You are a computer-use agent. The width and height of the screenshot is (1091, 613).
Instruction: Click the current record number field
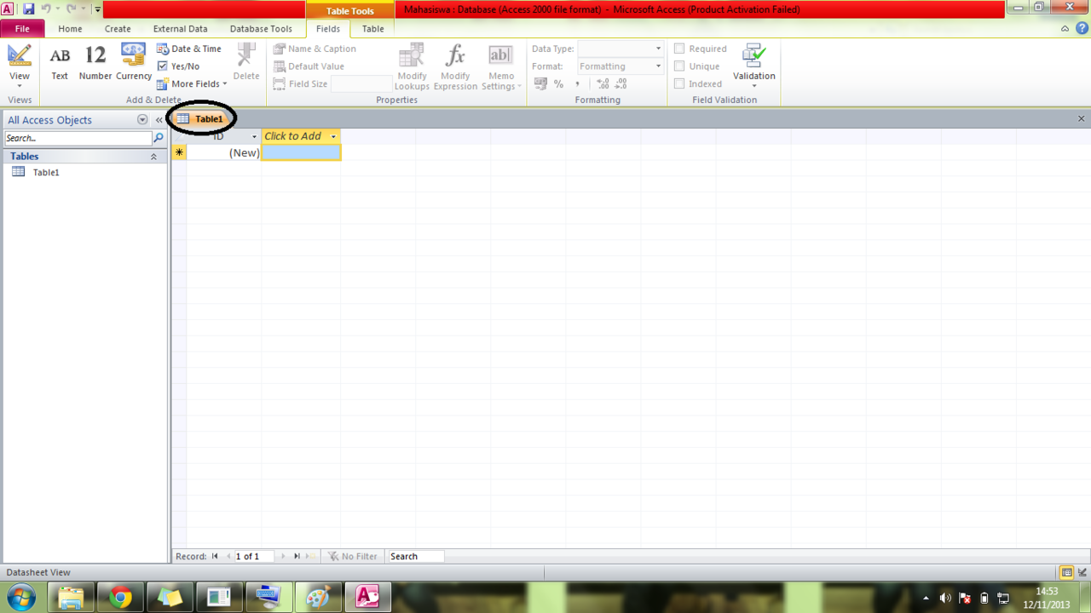[x=254, y=556]
